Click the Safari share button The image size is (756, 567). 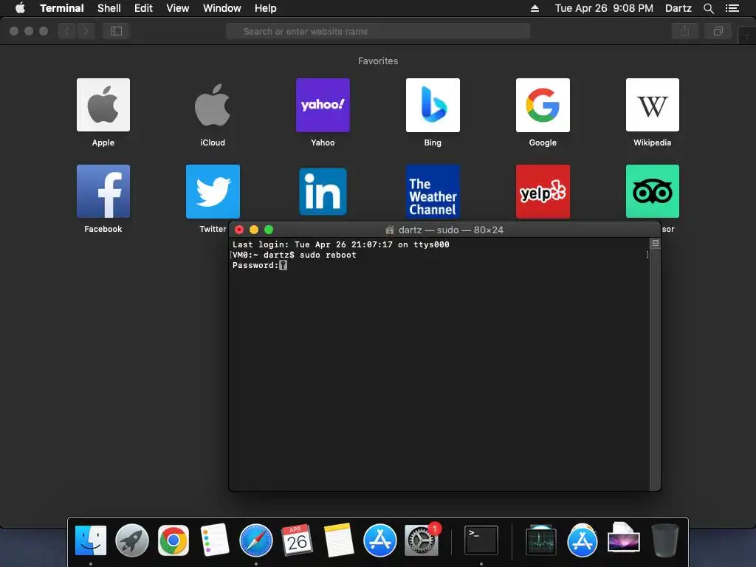pyautogui.click(x=684, y=31)
